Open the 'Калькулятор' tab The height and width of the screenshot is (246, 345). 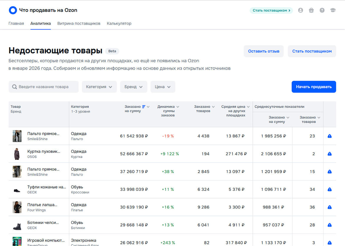coord(119,23)
